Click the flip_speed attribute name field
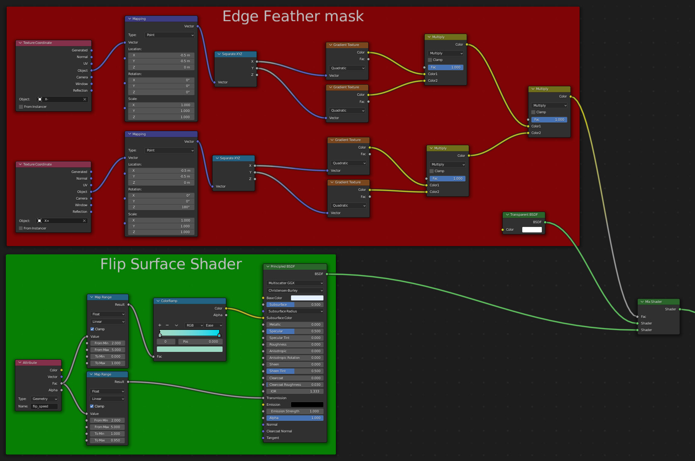 tap(44, 407)
